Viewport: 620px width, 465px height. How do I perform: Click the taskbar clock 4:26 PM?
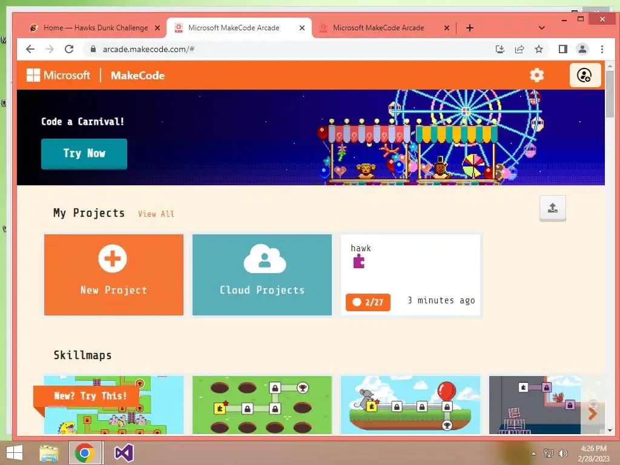click(x=593, y=449)
